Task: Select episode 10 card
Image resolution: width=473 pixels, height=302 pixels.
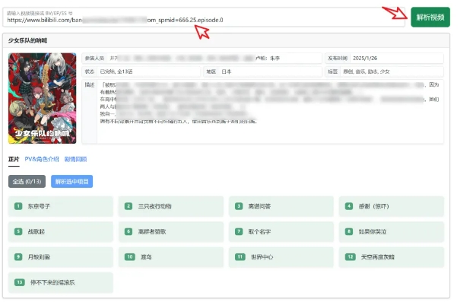Action: [x=171, y=257]
